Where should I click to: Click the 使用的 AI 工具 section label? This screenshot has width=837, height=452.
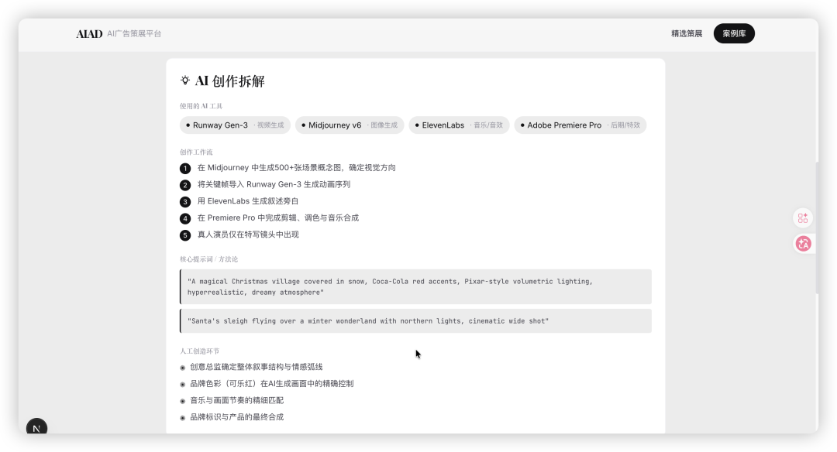[x=201, y=106]
